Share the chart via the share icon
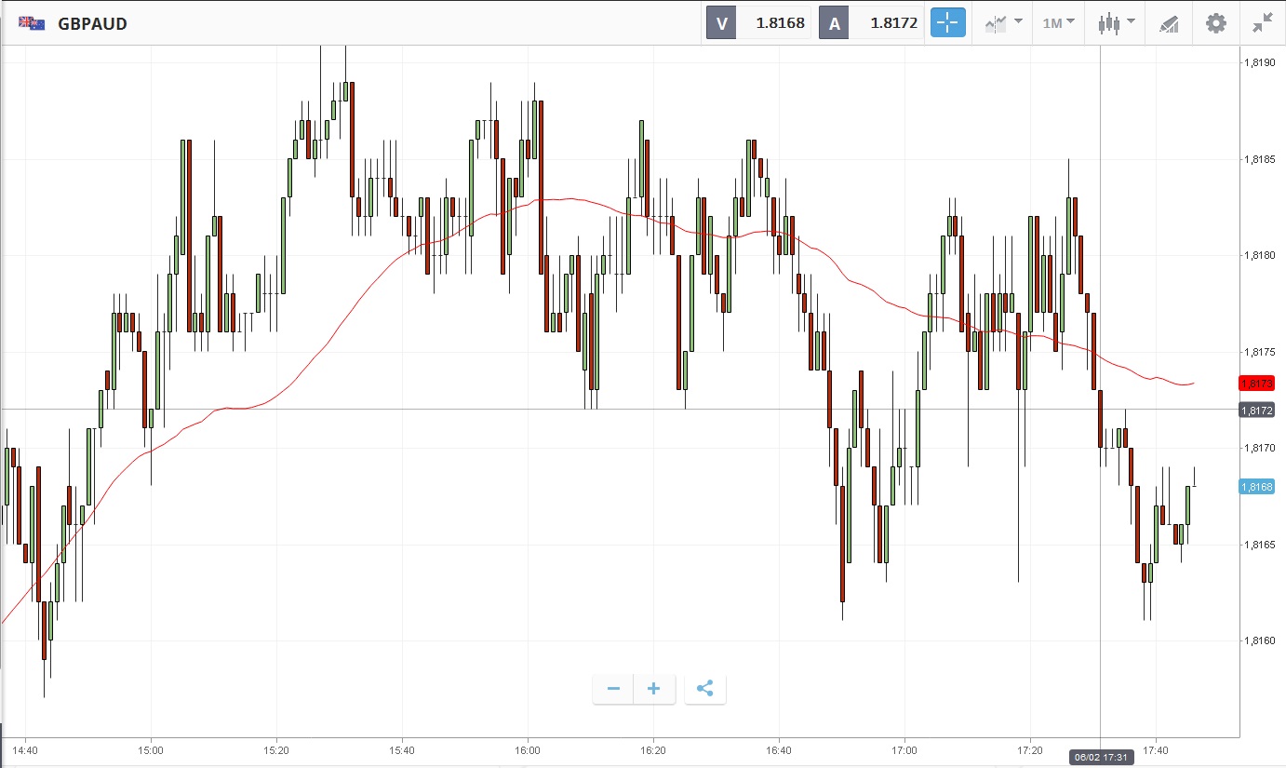 click(704, 689)
